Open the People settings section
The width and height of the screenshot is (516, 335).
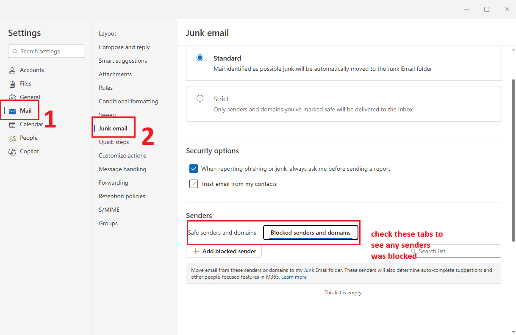pyautogui.click(x=28, y=138)
